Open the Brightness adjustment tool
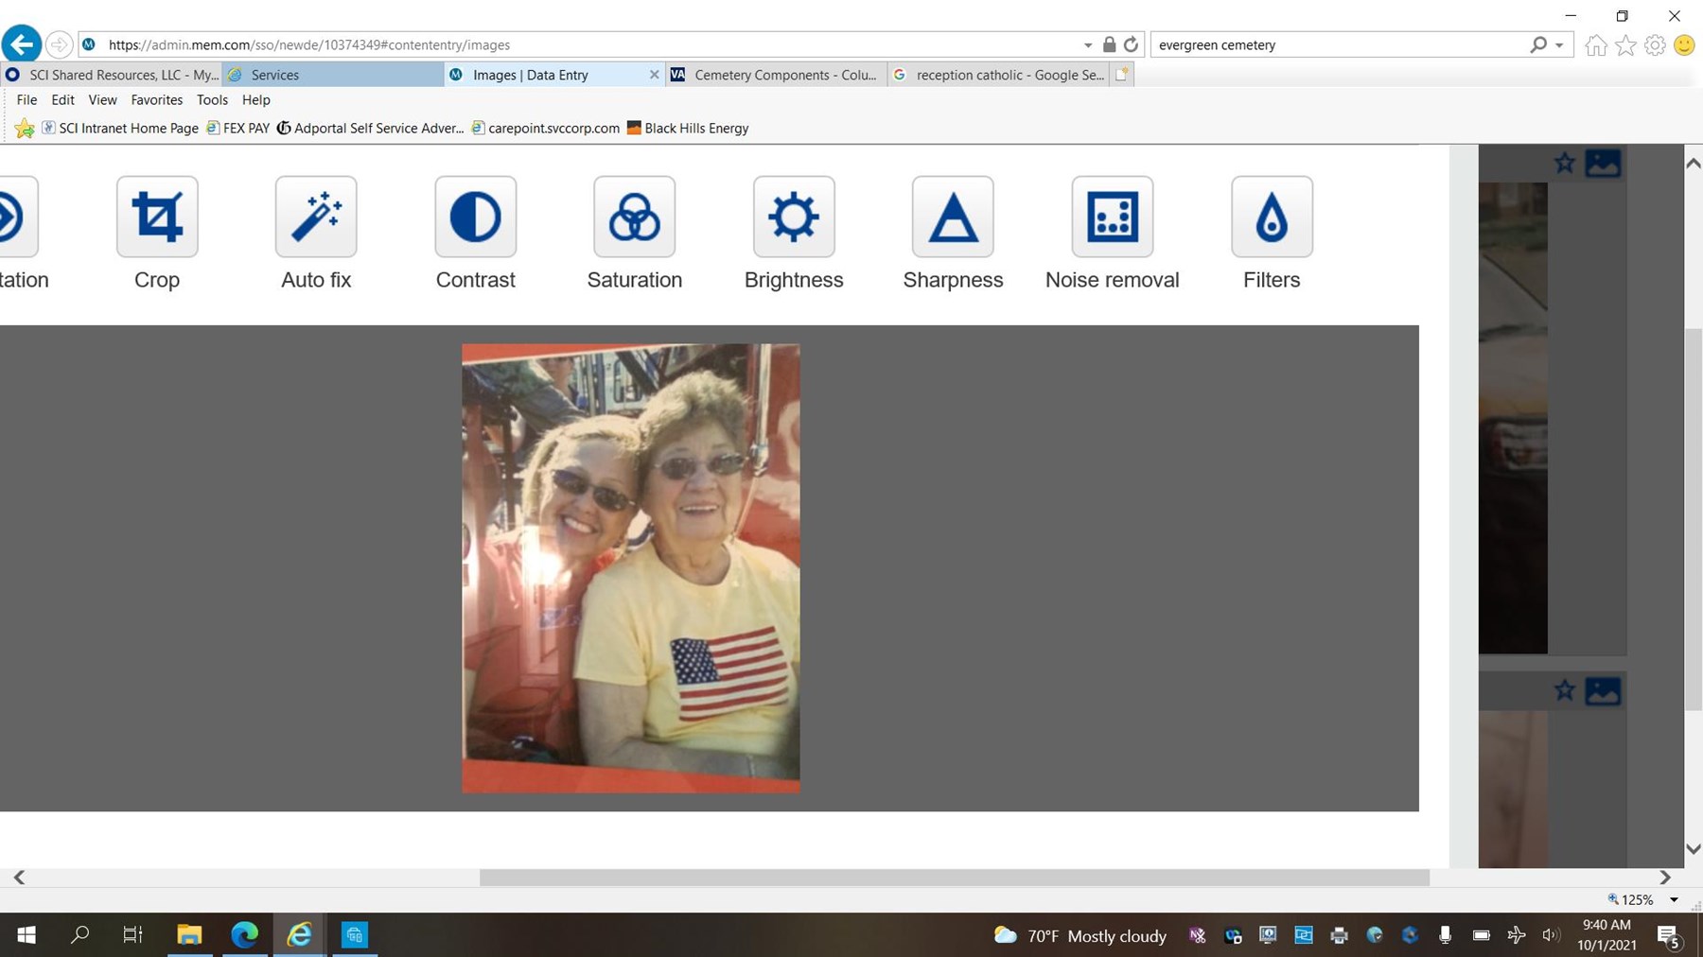Screen dimensions: 1703x957 [x=794, y=217]
